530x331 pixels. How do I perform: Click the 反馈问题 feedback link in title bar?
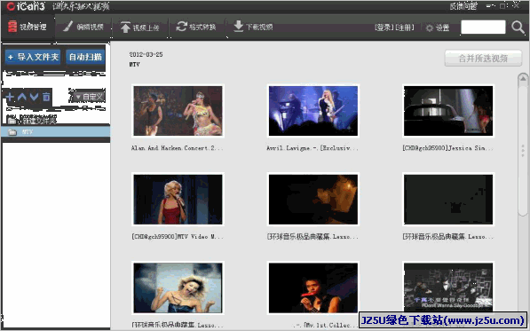tap(463, 6)
